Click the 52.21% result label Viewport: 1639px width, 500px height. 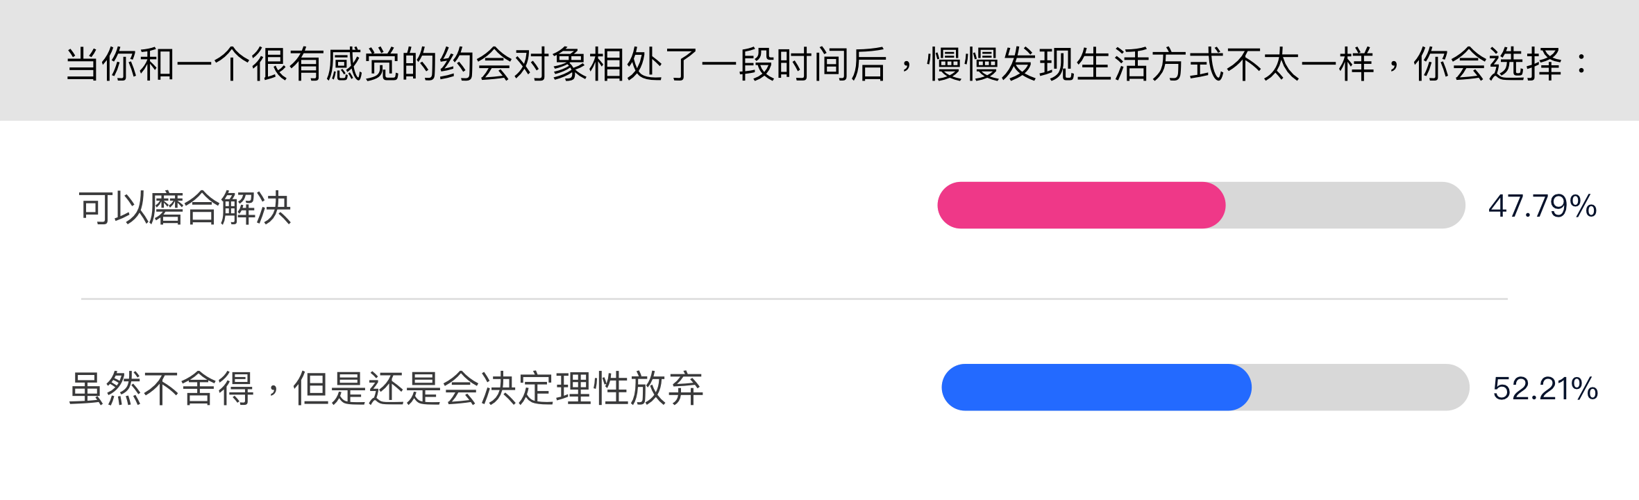coord(1545,389)
